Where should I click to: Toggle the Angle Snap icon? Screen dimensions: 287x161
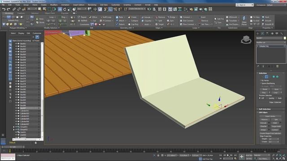point(110,9)
